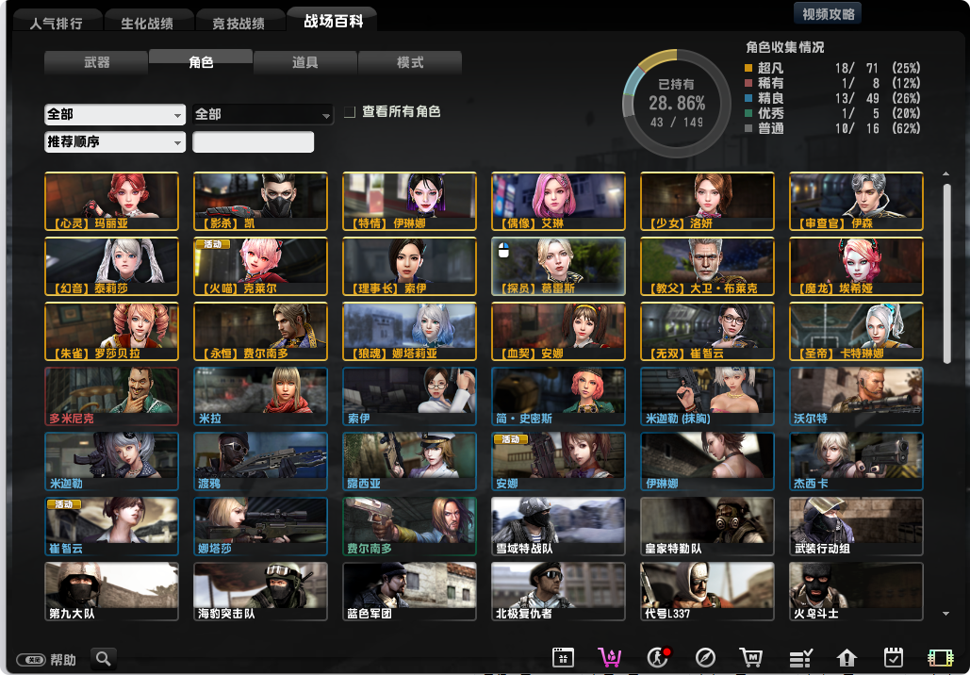This screenshot has width=970, height=675.
Task: Select the 角色 sub-tab
Action: tap(201, 61)
